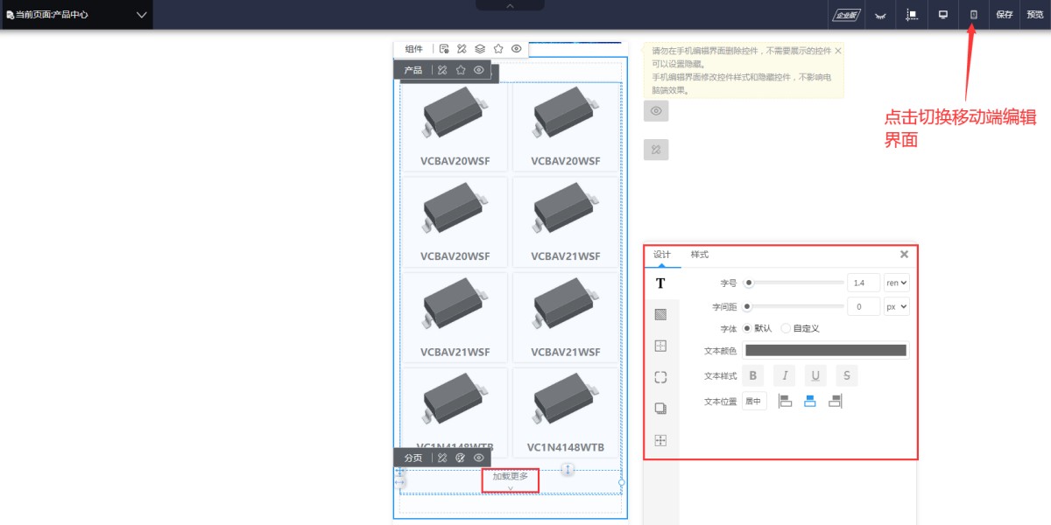
Task: Open the background fill settings icon
Action: click(x=660, y=314)
